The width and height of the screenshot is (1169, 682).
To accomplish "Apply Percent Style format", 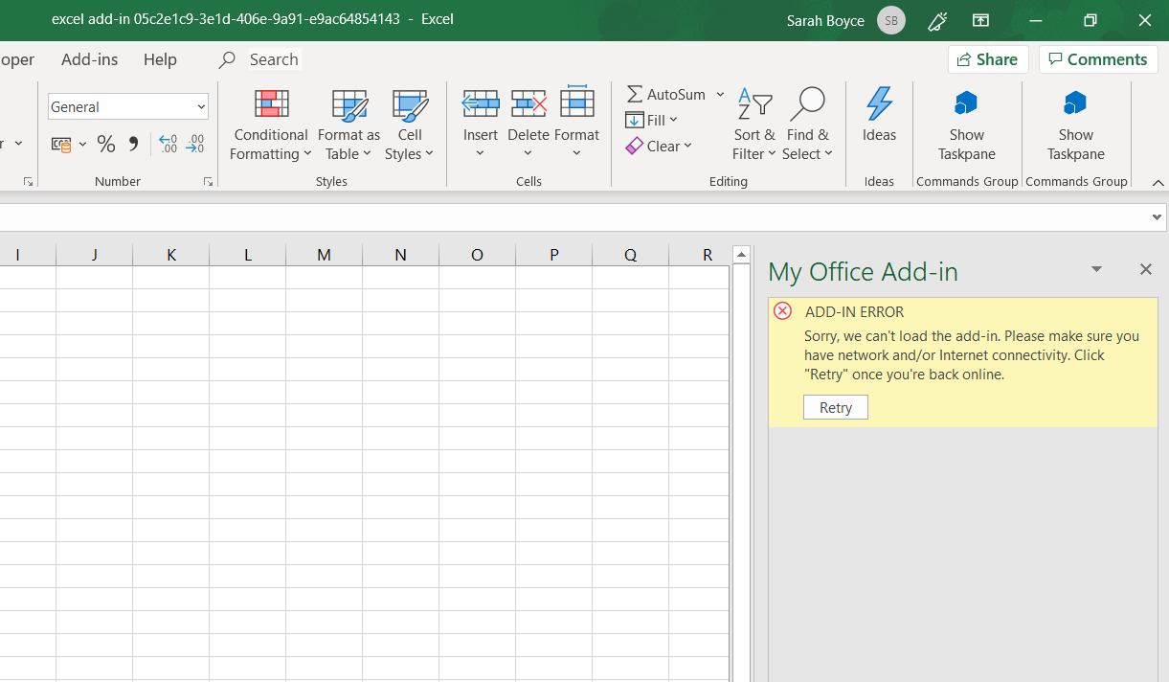I will coord(106,145).
